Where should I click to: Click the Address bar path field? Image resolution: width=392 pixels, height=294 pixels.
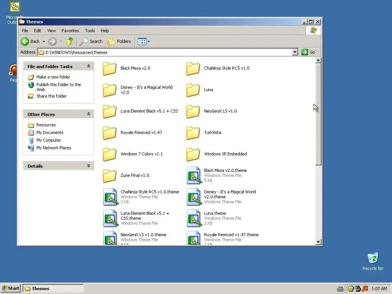[165, 52]
